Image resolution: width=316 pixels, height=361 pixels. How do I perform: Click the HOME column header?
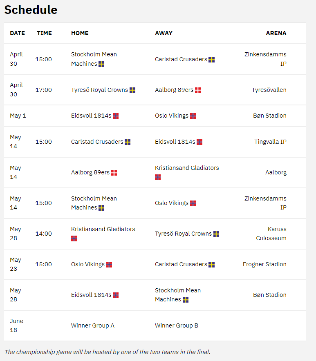pos(80,33)
